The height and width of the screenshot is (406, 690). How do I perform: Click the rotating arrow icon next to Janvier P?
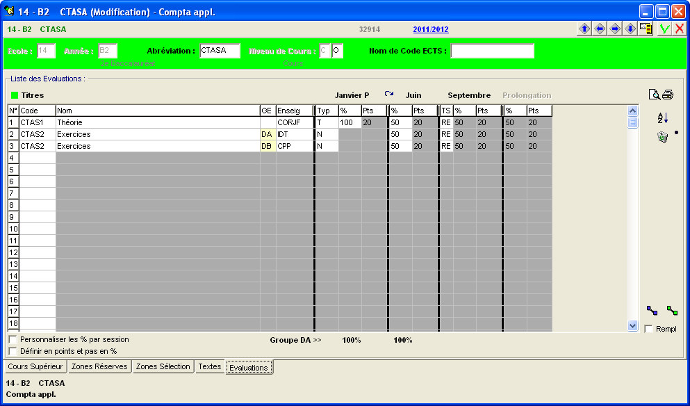click(388, 94)
